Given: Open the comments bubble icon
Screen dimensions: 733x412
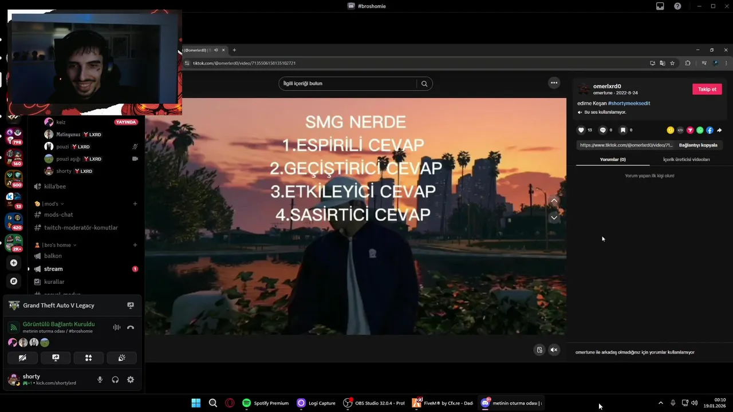Looking at the screenshot, I should tap(602, 130).
